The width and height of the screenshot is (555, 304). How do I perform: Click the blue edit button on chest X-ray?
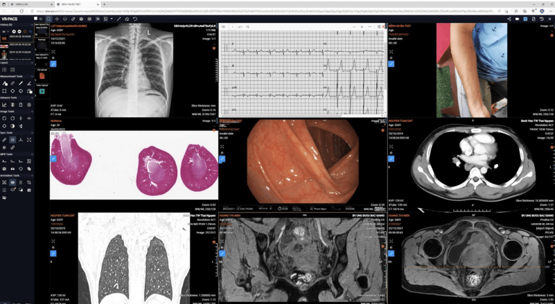coord(53,63)
